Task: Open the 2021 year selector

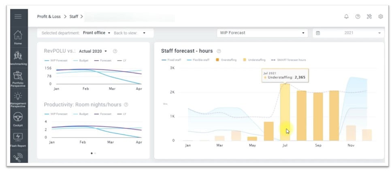Action: (348, 33)
